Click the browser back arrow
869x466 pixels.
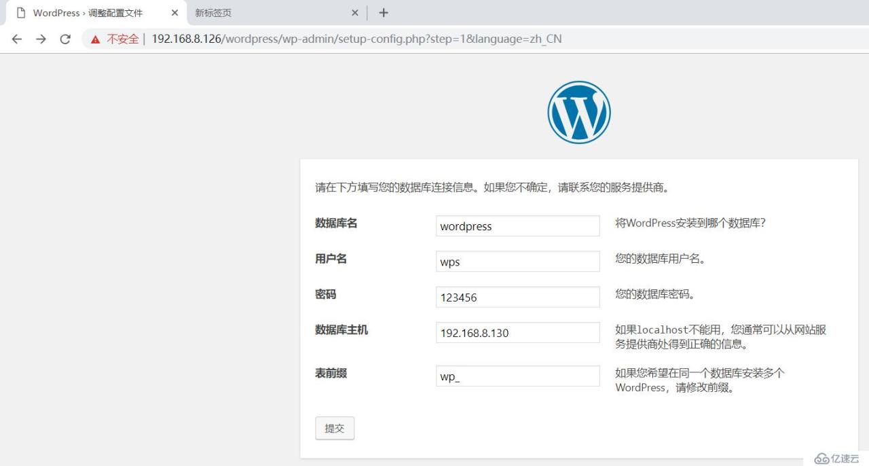[x=16, y=39]
